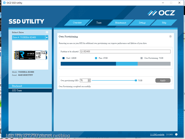
Task: Click the Apply button
Action: pyautogui.click(x=163, y=81)
